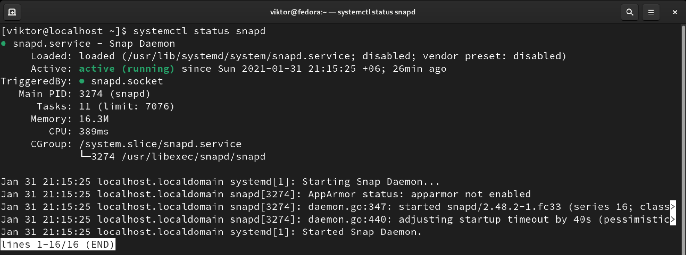Open a new terminal tab
The width and height of the screenshot is (686, 255).
[x=12, y=12]
